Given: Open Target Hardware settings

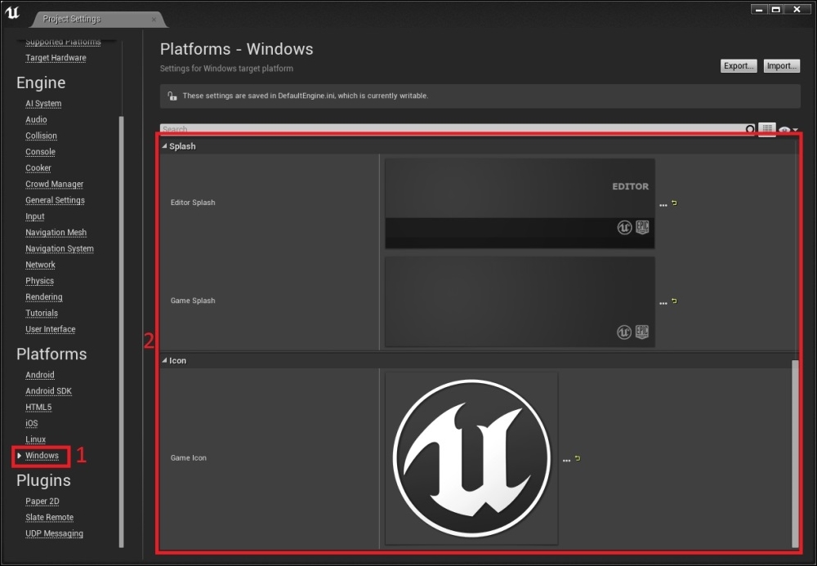Looking at the screenshot, I should pyautogui.click(x=56, y=58).
